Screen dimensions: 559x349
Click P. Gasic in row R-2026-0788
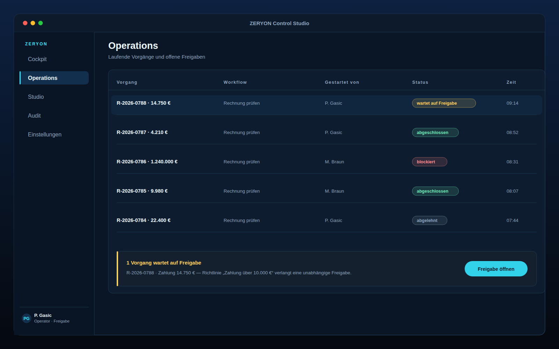pos(333,103)
